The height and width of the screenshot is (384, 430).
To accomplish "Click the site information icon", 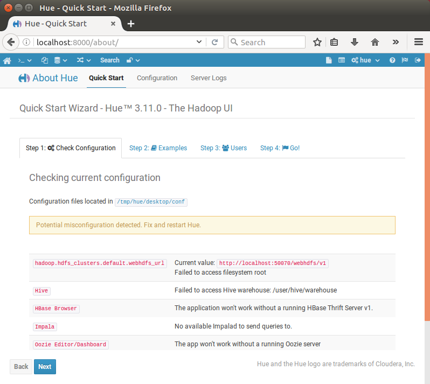I will (x=26, y=42).
